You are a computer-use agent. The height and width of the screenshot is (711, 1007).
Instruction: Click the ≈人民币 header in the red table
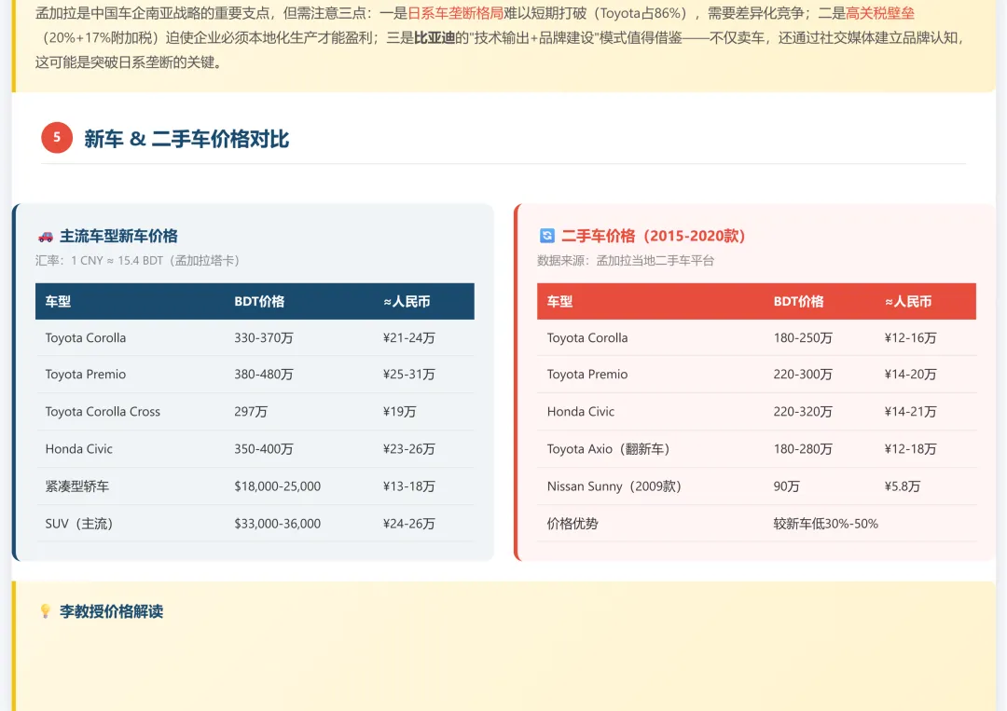[908, 302]
